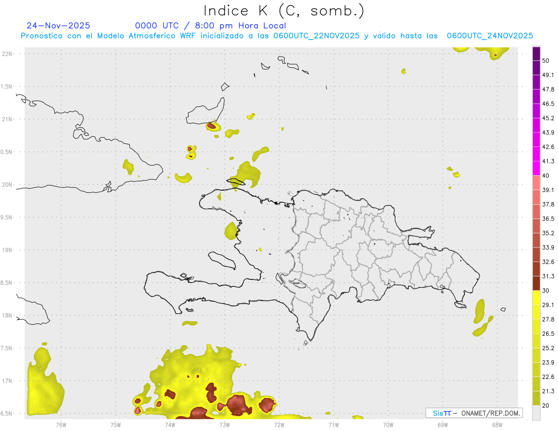Click the "17N" latitude label
Screen dimensions: 558x431
coord(8,381)
